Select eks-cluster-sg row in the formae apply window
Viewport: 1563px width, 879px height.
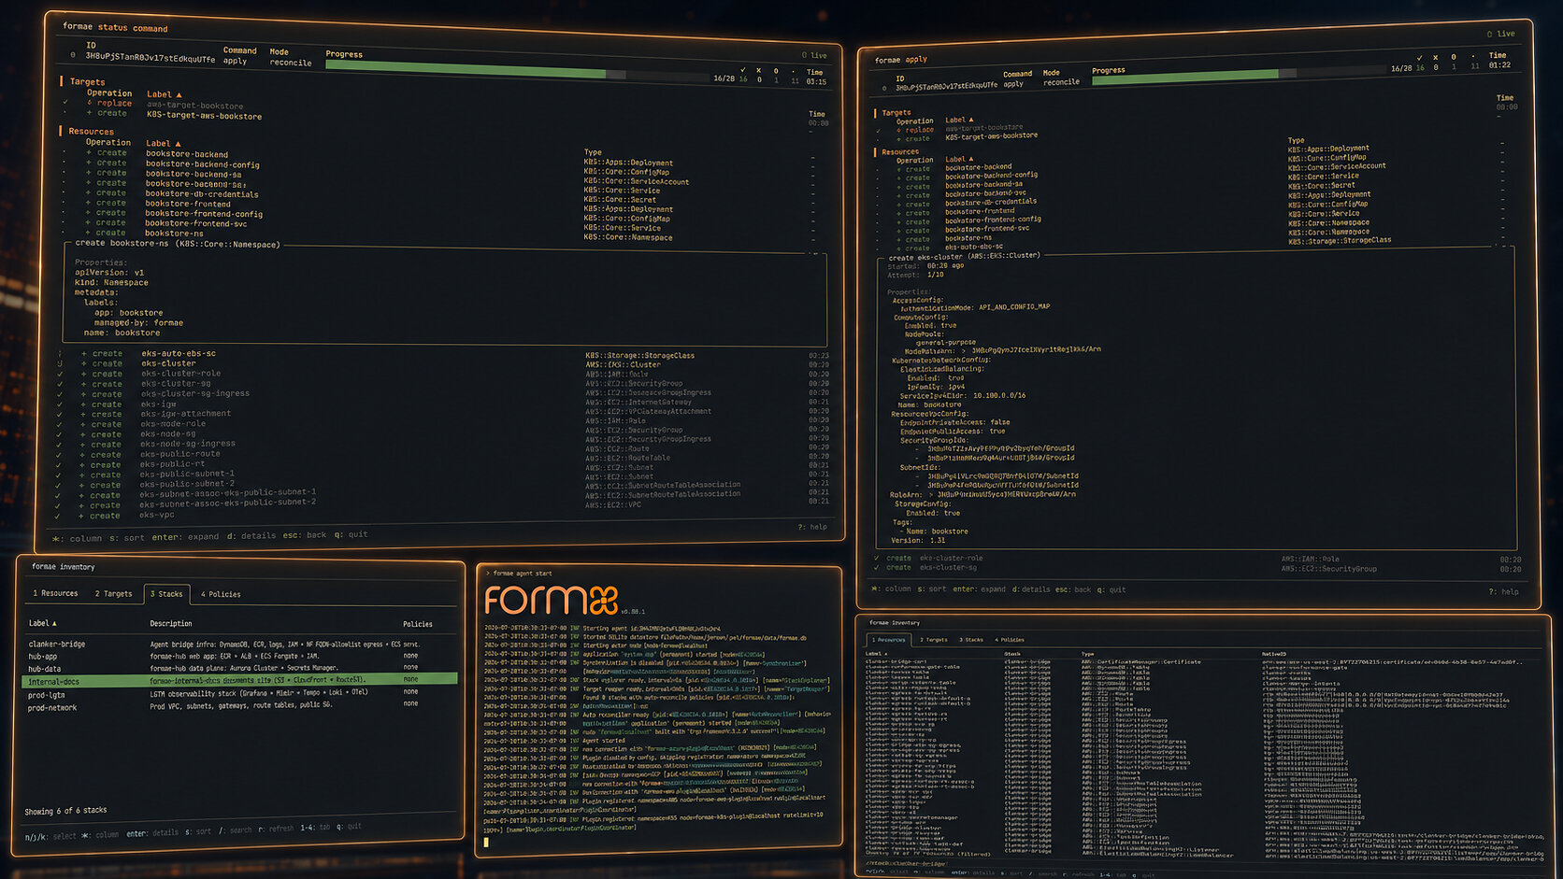pyautogui.click(x=1197, y=567)
